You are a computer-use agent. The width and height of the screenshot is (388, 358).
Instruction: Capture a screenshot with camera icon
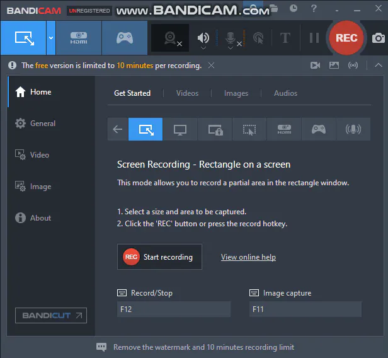tap(379, 38)
